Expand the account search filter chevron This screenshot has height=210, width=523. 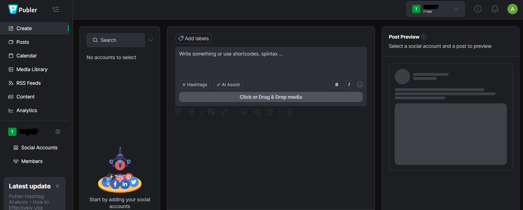150,40
